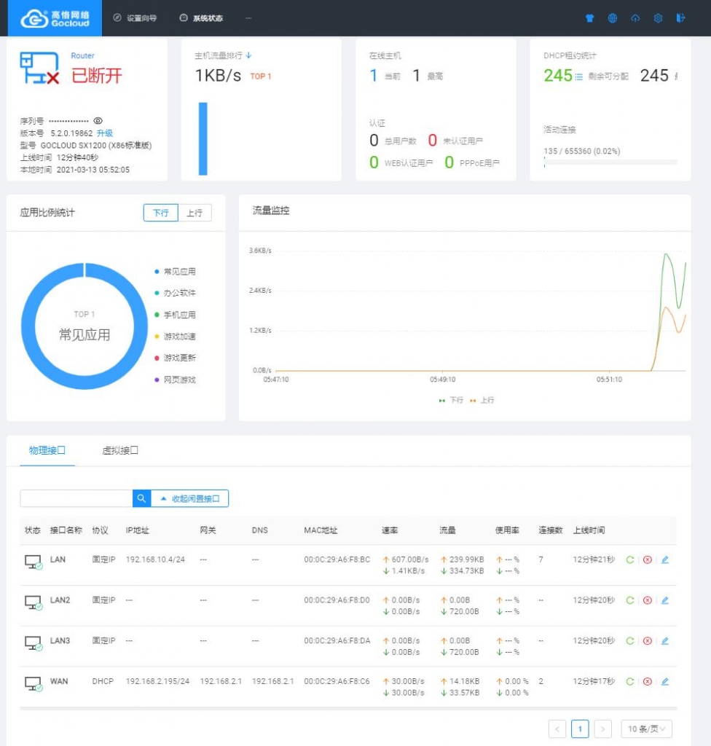Click the refresh icon for LAN row

(x=630, y=559)
